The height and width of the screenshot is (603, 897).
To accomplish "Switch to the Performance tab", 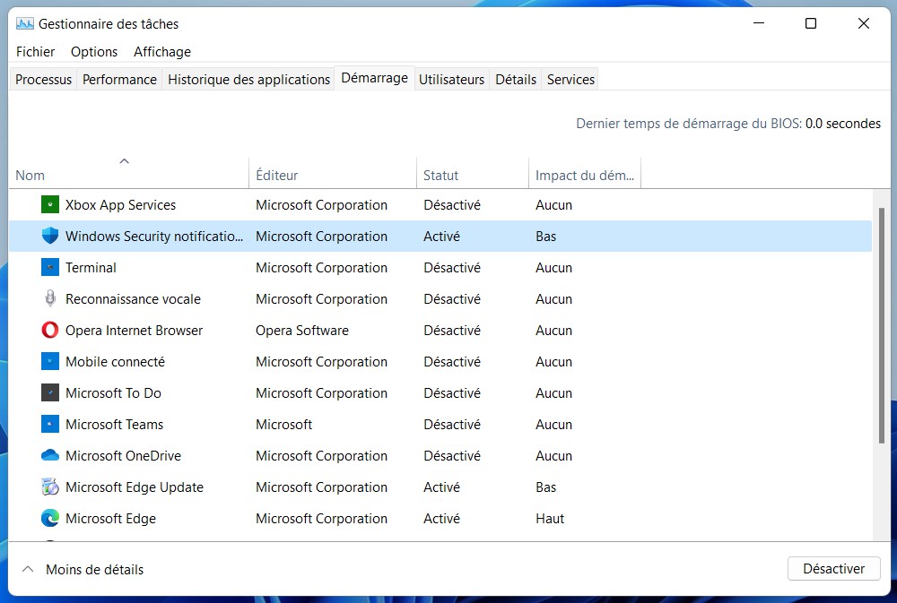I will [x=119, y=80].
